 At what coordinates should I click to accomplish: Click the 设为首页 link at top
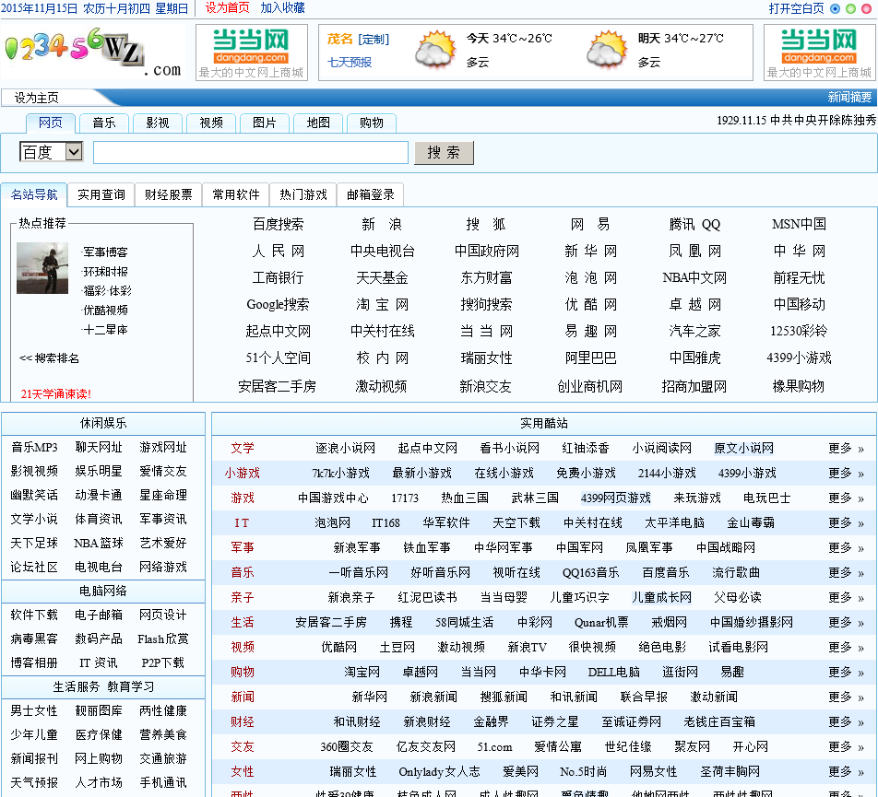pos(227,8)
